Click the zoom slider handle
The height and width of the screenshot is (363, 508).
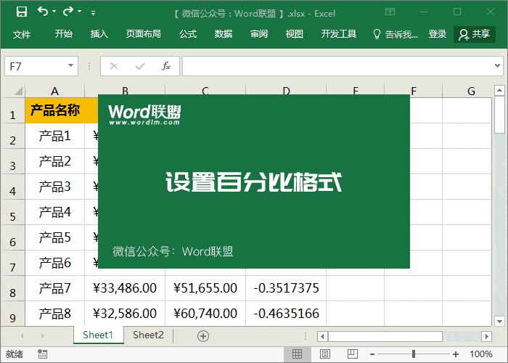pyautogui.click(x=414, y=354)
